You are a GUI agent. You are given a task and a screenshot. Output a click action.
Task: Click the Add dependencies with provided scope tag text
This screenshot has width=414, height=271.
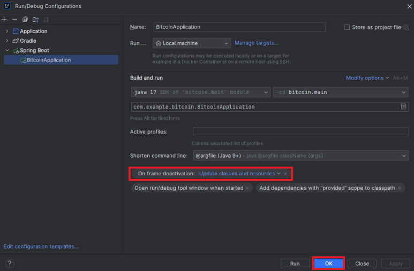click(x=327, y=188)
